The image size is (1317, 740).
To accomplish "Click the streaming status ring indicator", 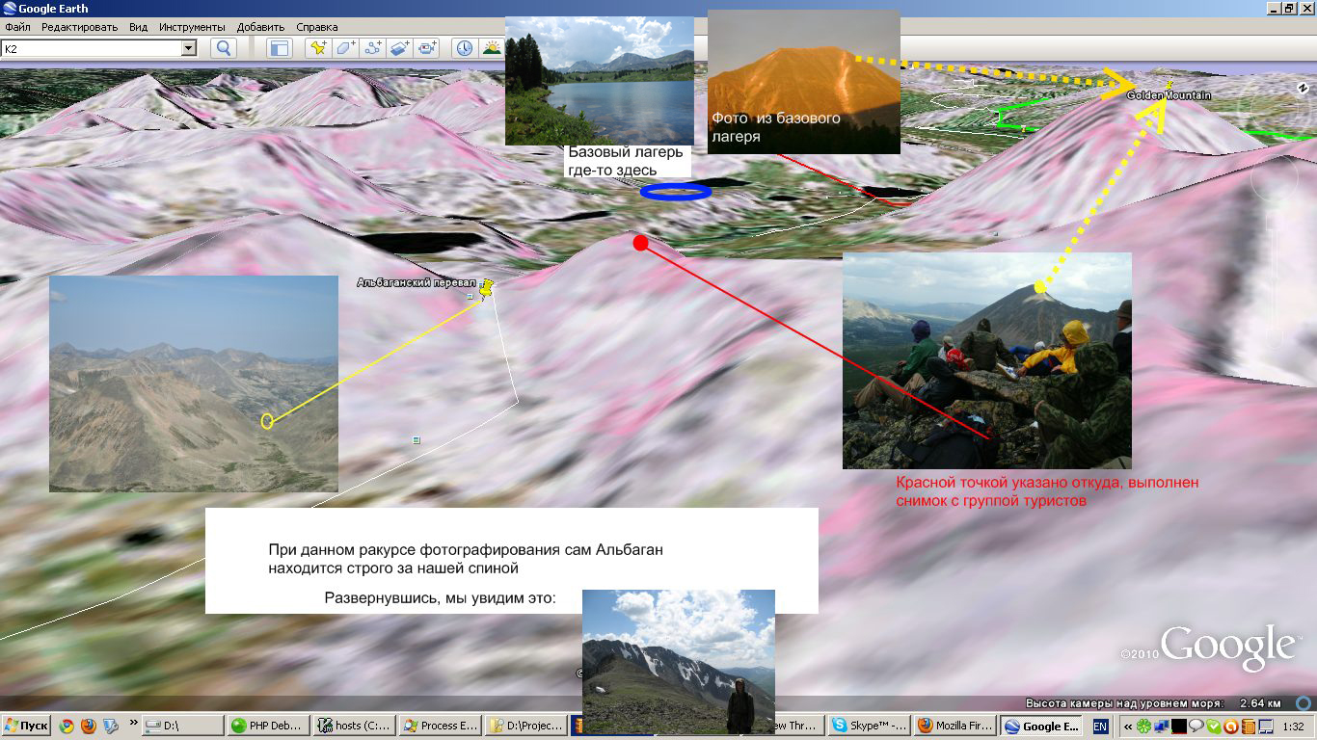I will click(1304, 703).
